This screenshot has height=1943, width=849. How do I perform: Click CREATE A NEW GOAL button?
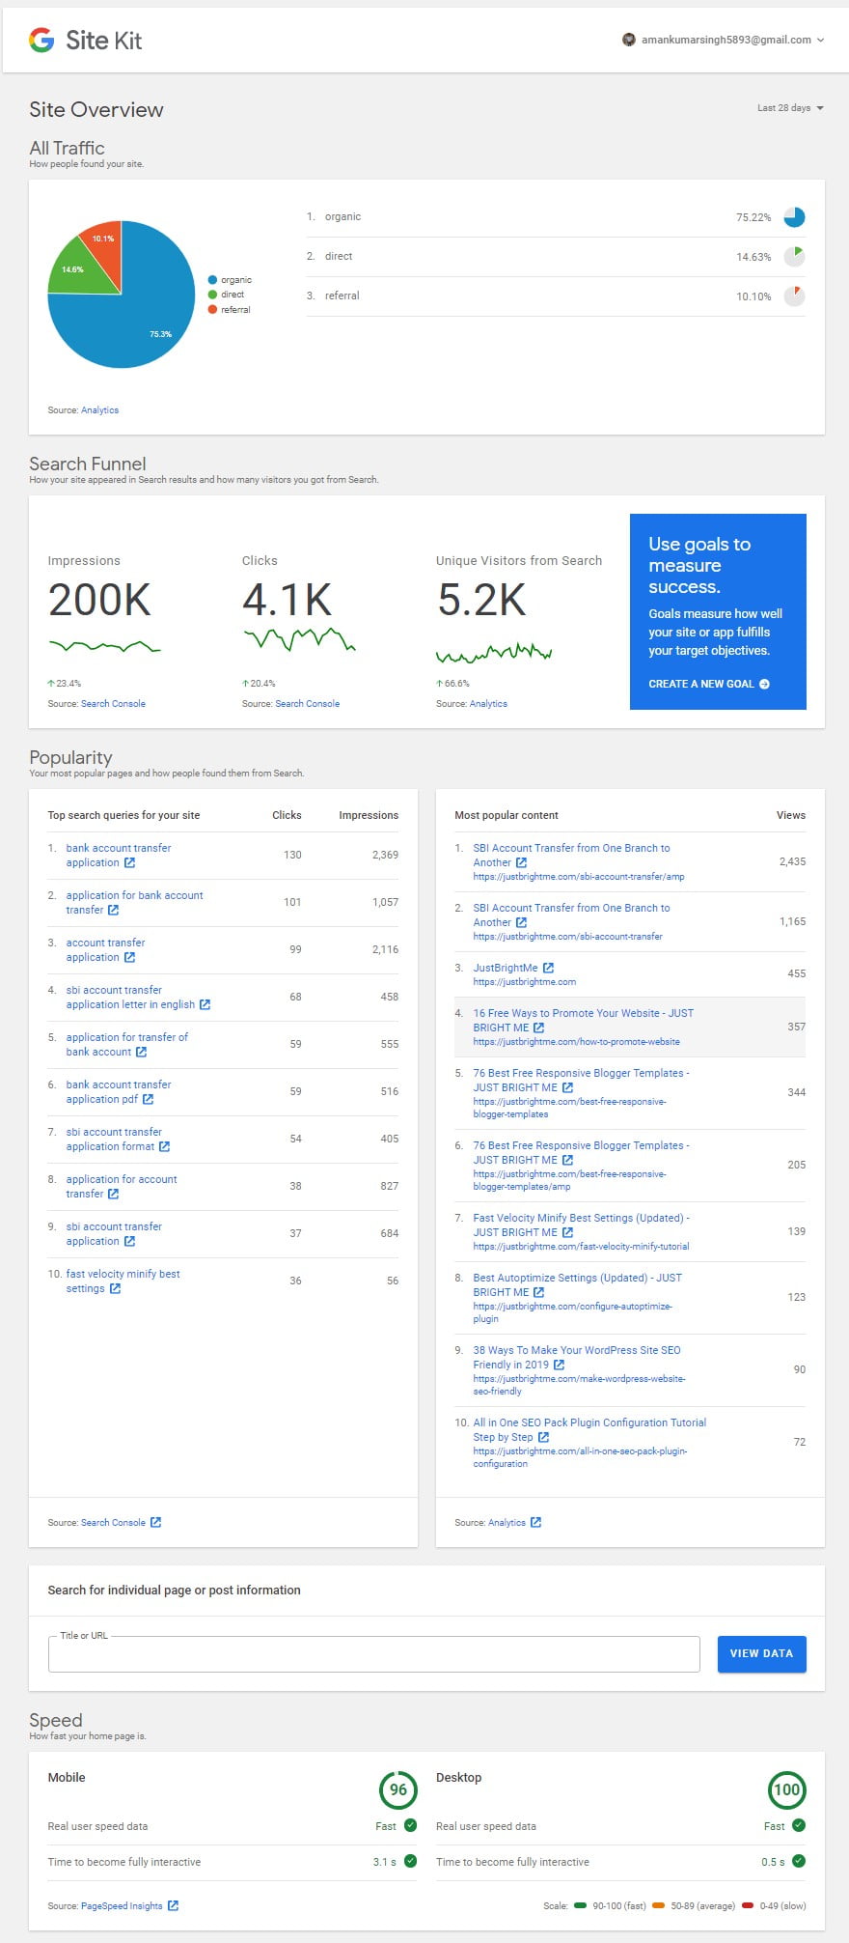click(x=708, y=684)
